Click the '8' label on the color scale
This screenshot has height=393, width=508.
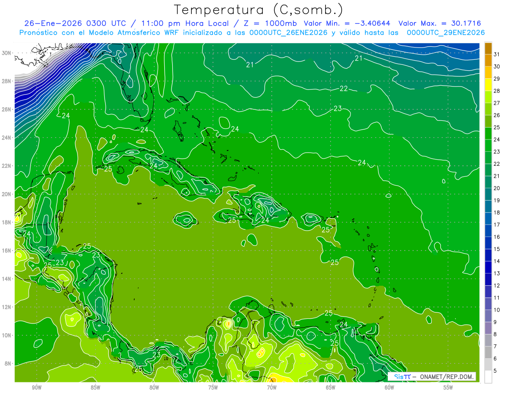coord(495,334)
